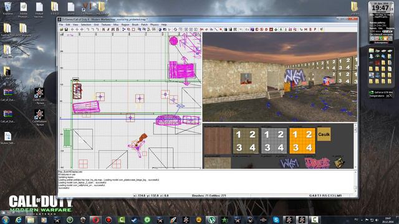The image size is (399, 224).
Task: Select the wood plank texture thumbnail
Action: [218, 141]
